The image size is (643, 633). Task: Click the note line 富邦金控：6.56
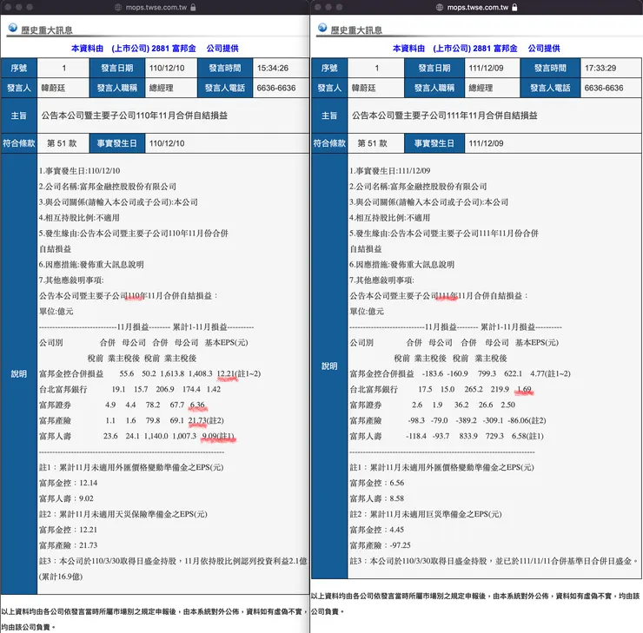click(376, 483)
